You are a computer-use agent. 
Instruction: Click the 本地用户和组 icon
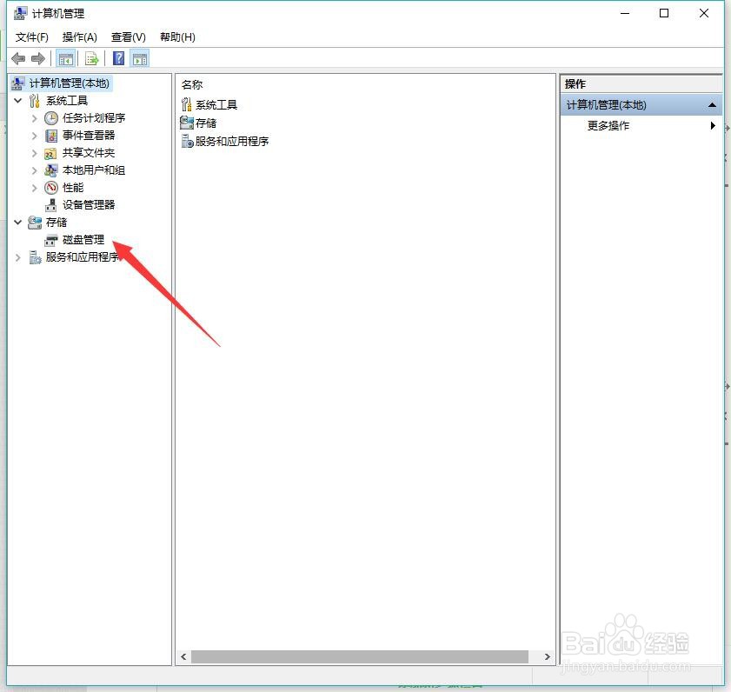coord(51,170)
